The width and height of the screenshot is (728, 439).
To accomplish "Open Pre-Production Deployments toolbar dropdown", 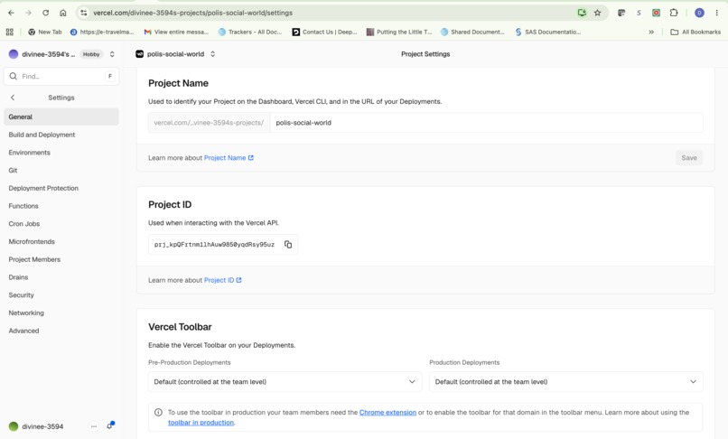I will coord(285,381).
